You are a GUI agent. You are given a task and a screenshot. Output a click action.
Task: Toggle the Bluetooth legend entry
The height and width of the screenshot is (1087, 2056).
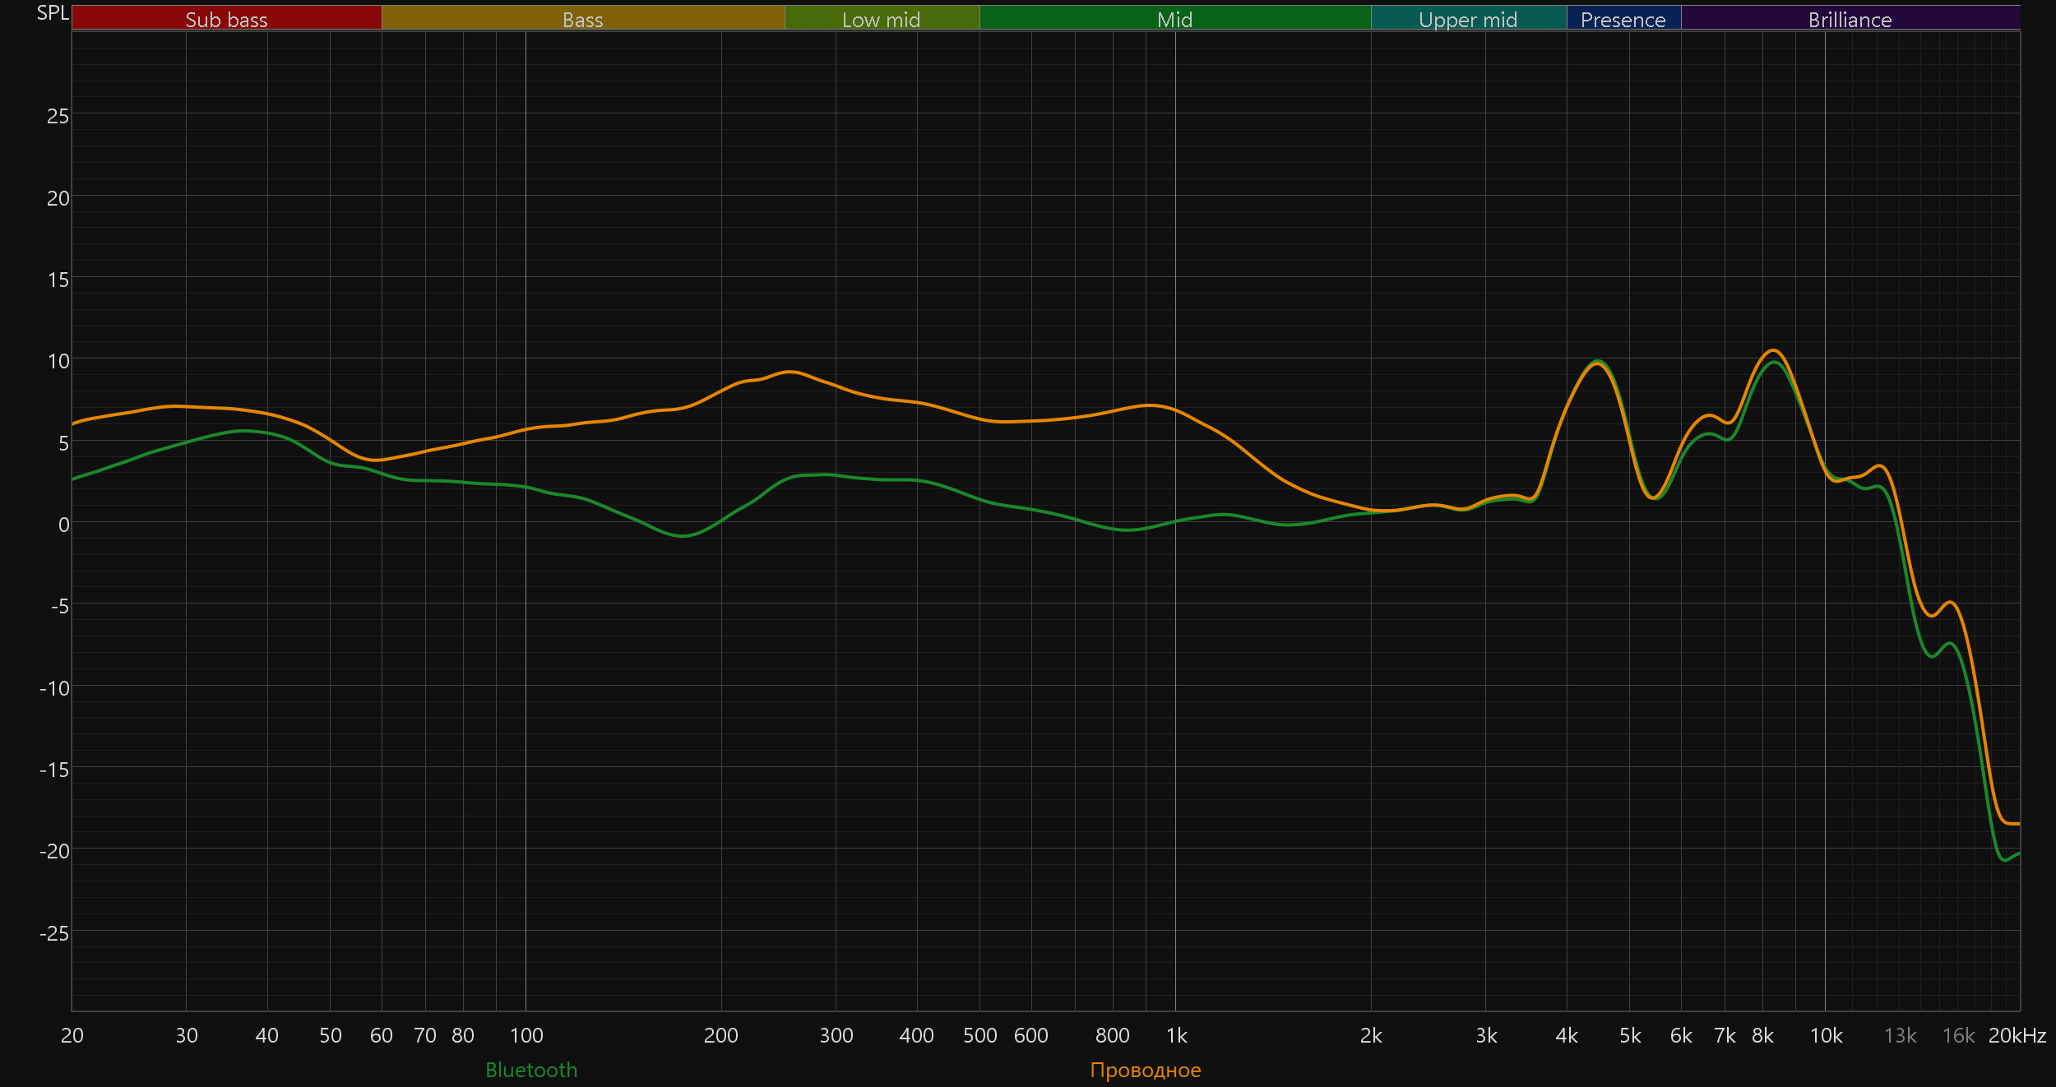531,1070
